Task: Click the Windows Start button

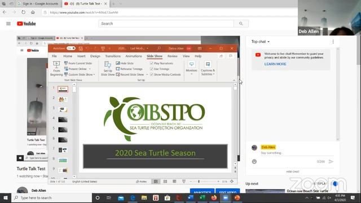Action: 6,198
